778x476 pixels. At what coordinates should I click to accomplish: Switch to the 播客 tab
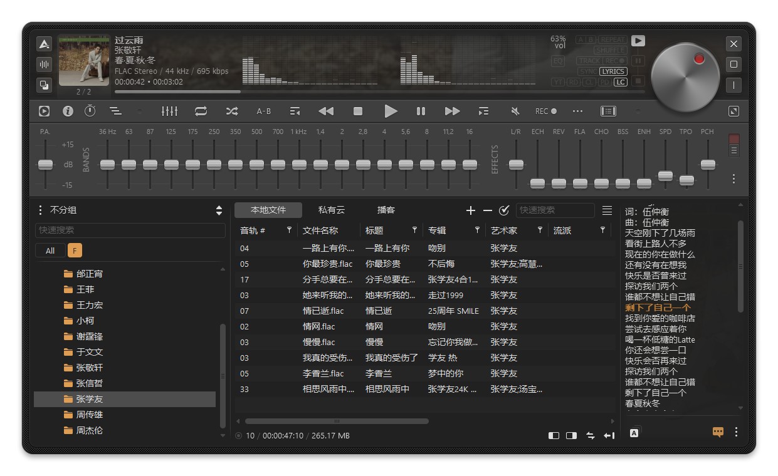click(386, 210)
